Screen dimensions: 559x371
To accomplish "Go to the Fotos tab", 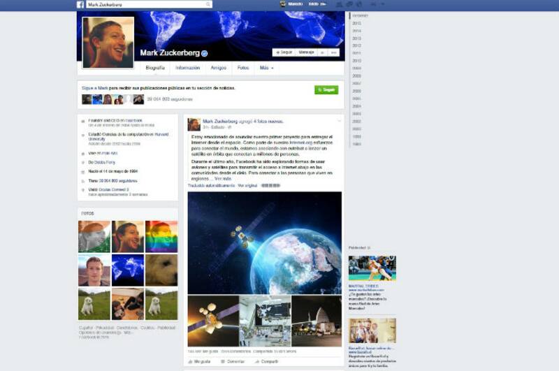I will [243, 68].
